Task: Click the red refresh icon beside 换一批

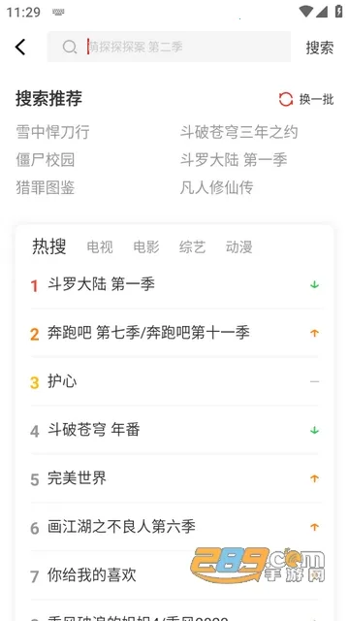Action: 286,99
